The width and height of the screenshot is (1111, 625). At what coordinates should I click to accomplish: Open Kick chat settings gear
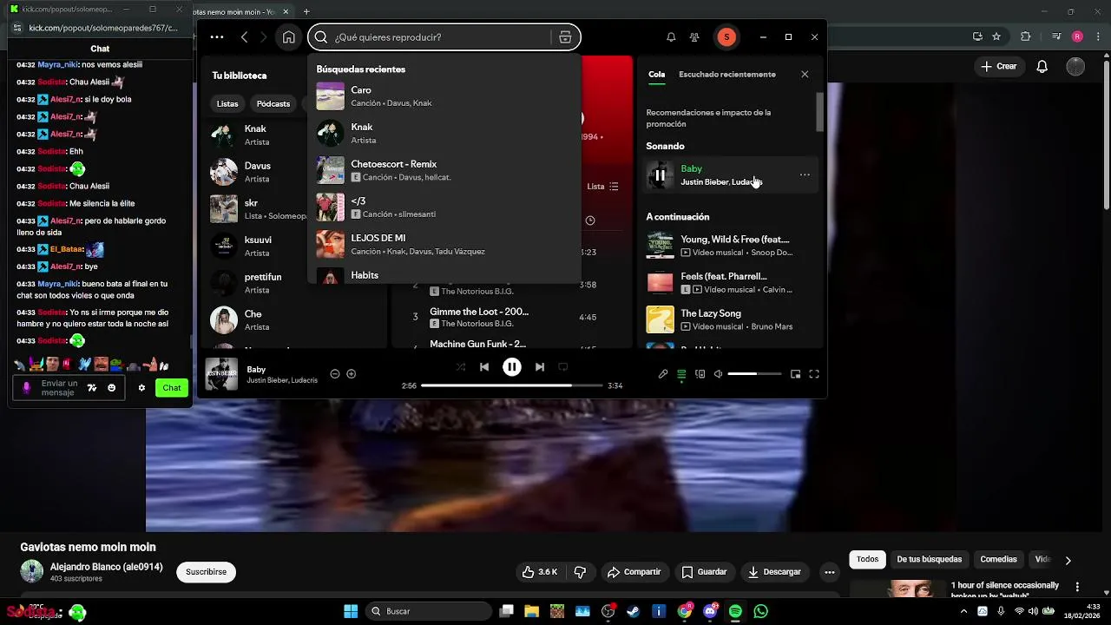pos(141,388)
